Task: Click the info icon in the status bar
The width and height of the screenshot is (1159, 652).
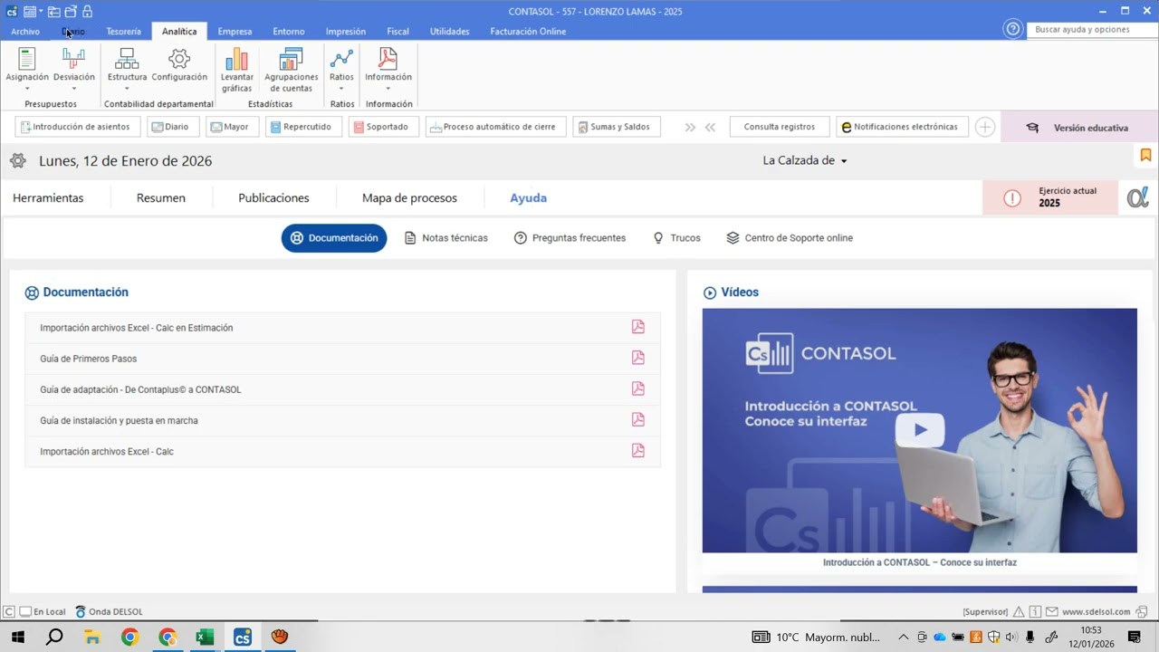Action: point(1035,612)
